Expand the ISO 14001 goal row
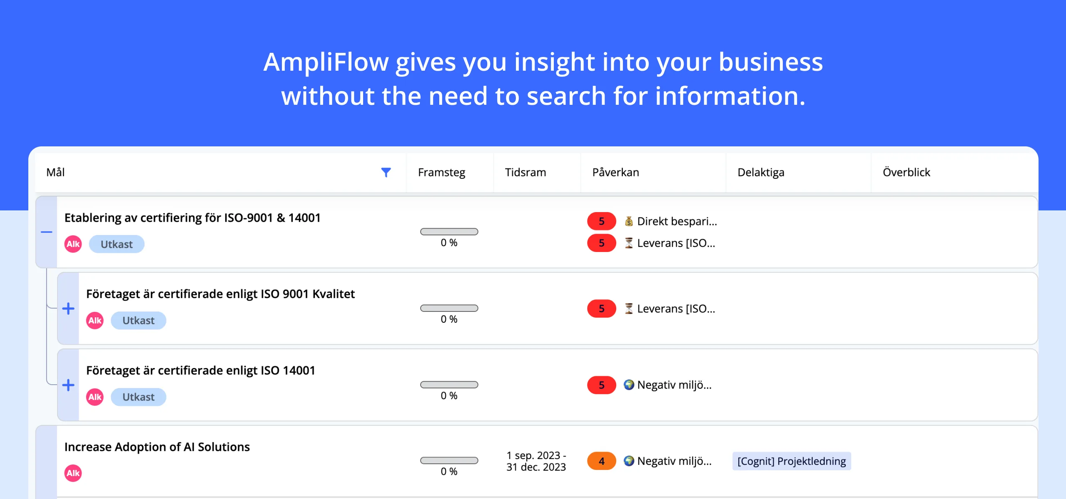 click(x=68, y=385)
